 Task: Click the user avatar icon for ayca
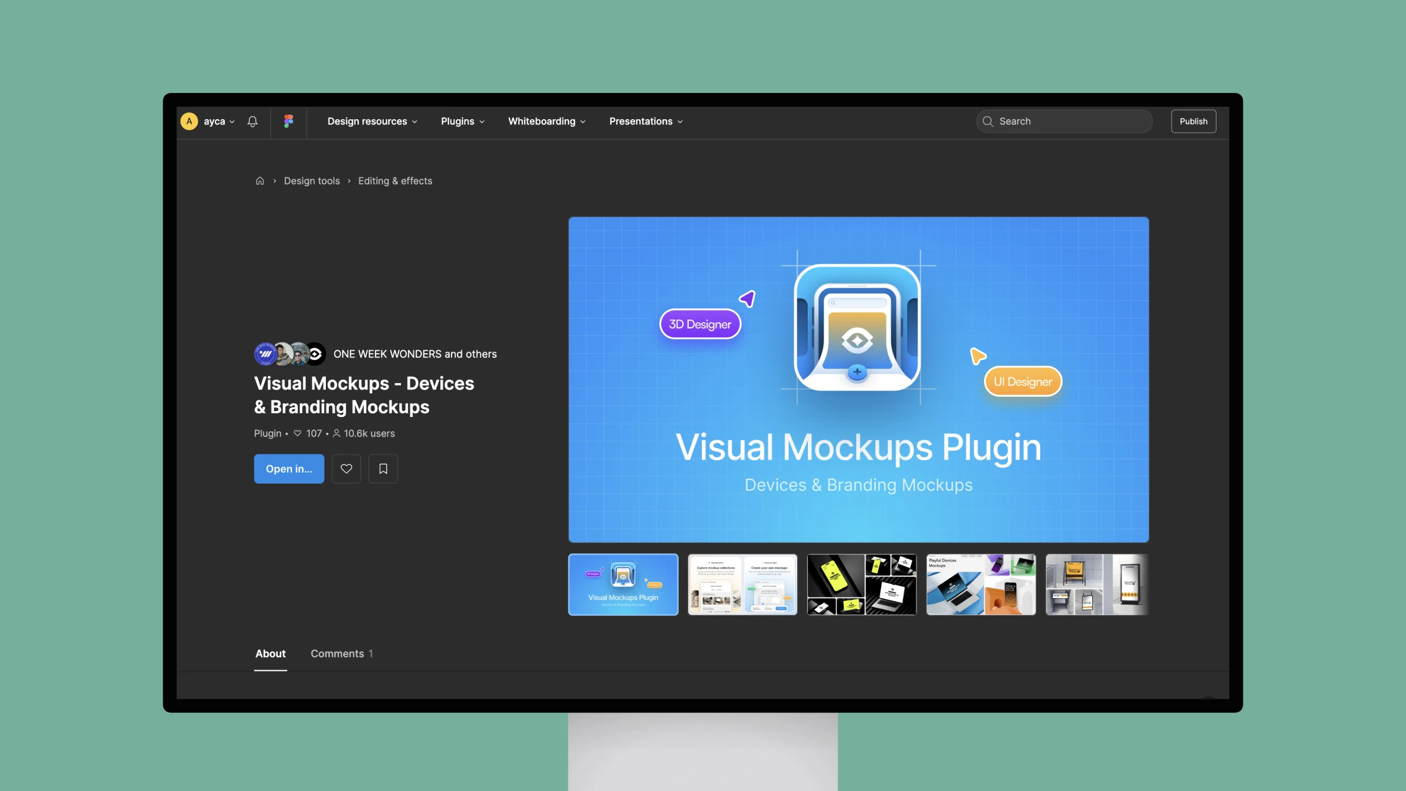(x=189, y=121)
